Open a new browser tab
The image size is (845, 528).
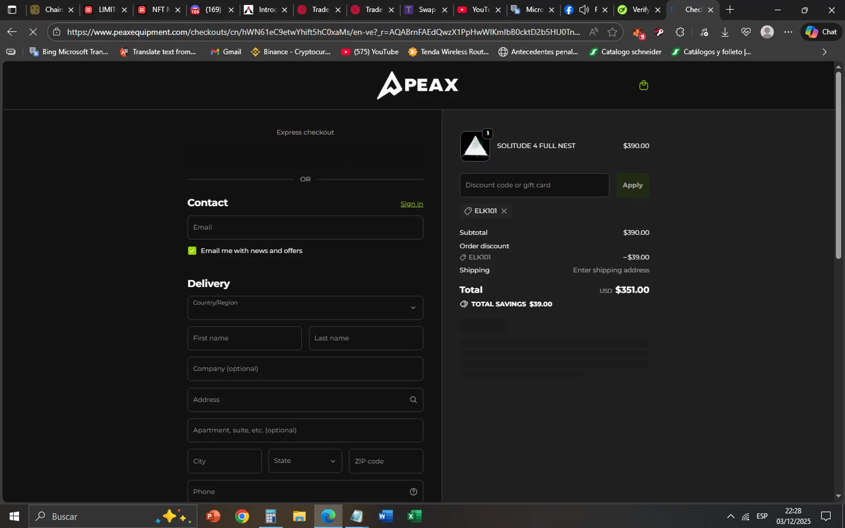click(x=730, y=10)
